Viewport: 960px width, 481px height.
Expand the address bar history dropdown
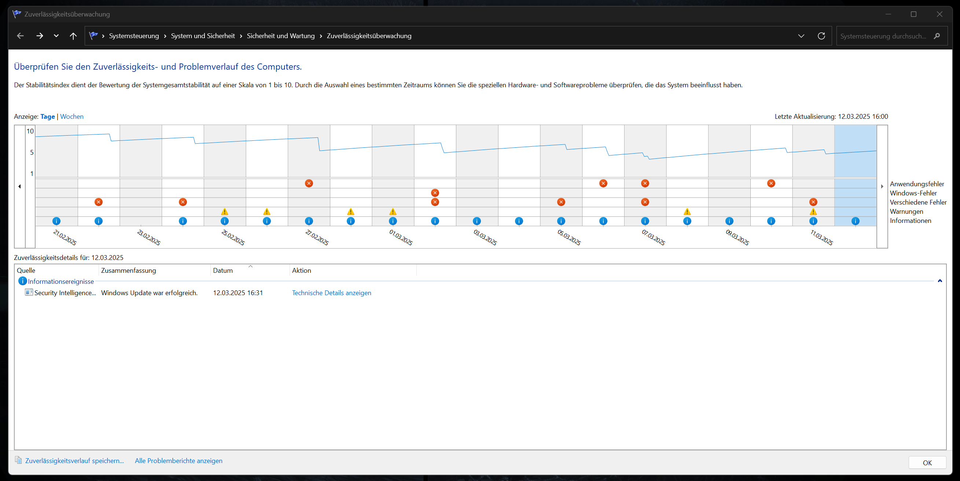(x=801, y=36)
